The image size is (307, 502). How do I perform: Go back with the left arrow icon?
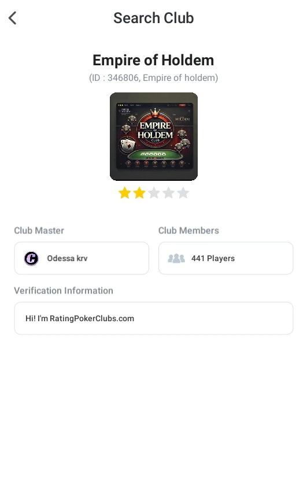point(13,18)
